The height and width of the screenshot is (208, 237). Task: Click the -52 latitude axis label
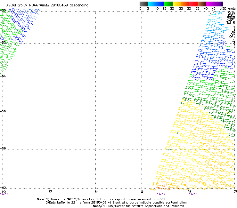(x=3, y=43)
